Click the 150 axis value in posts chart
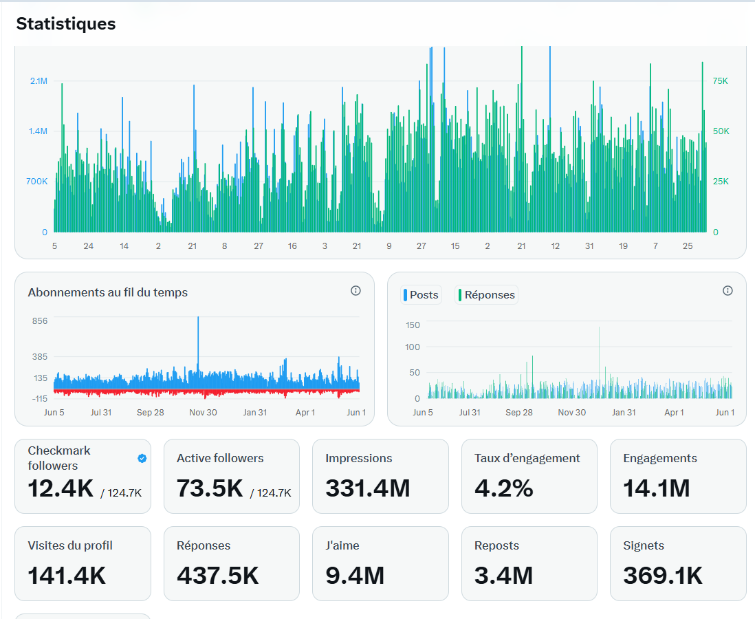755x619 pixels. coord(413,325)
